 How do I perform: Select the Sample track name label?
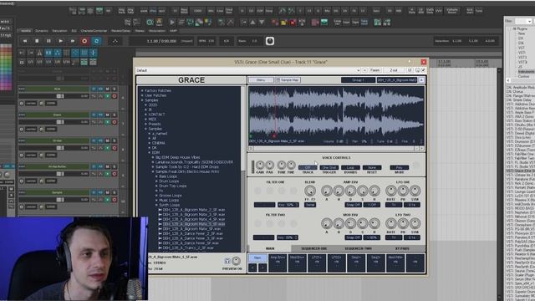(58, 192)
